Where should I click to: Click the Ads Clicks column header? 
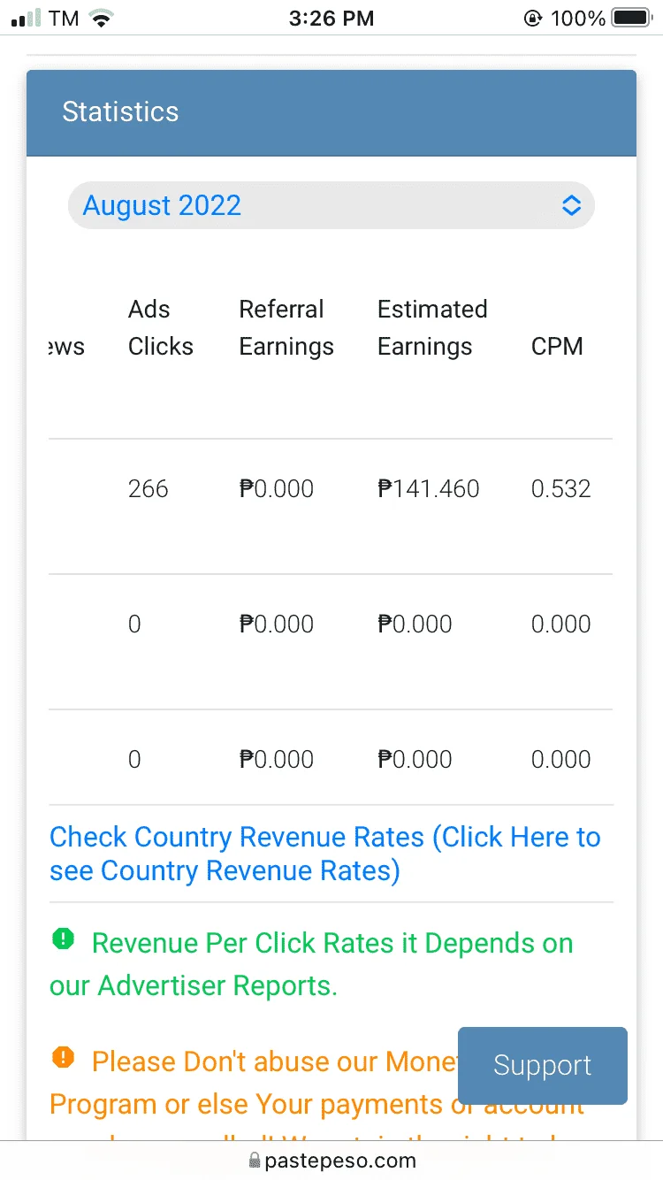pos(161,327)
